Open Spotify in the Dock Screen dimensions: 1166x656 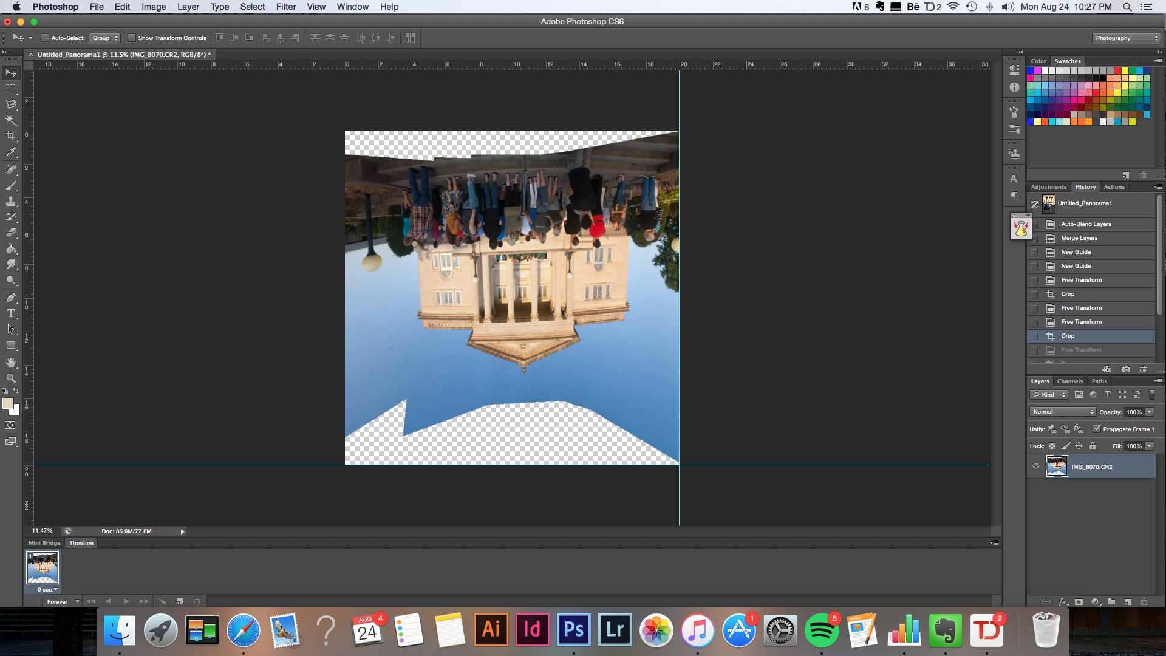[821, 630]
